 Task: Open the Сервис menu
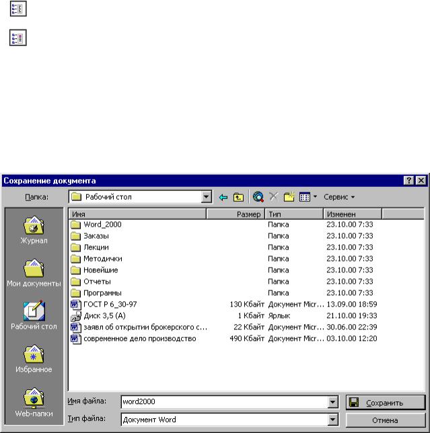339,197
